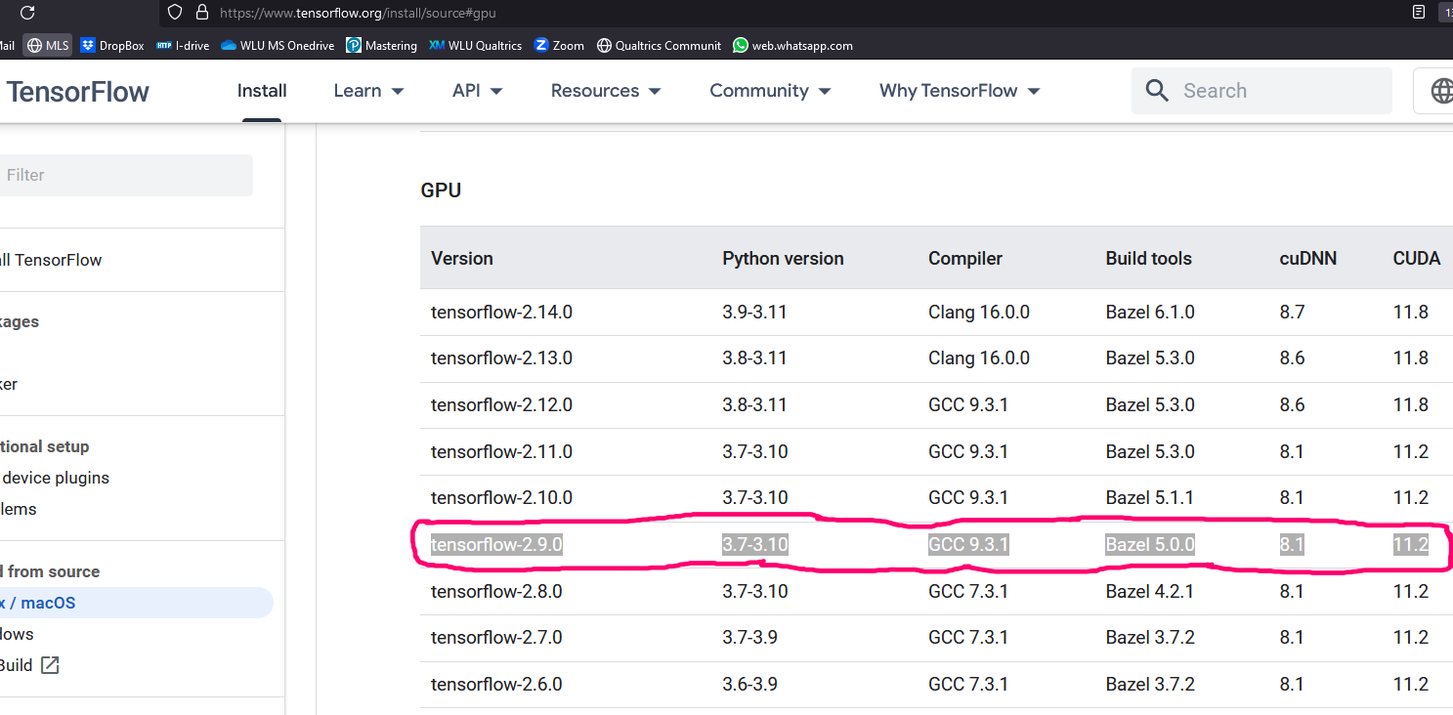Open the I-drive bookmark
The height and width of the screenshot is (715, 1453).
point(183,45)
